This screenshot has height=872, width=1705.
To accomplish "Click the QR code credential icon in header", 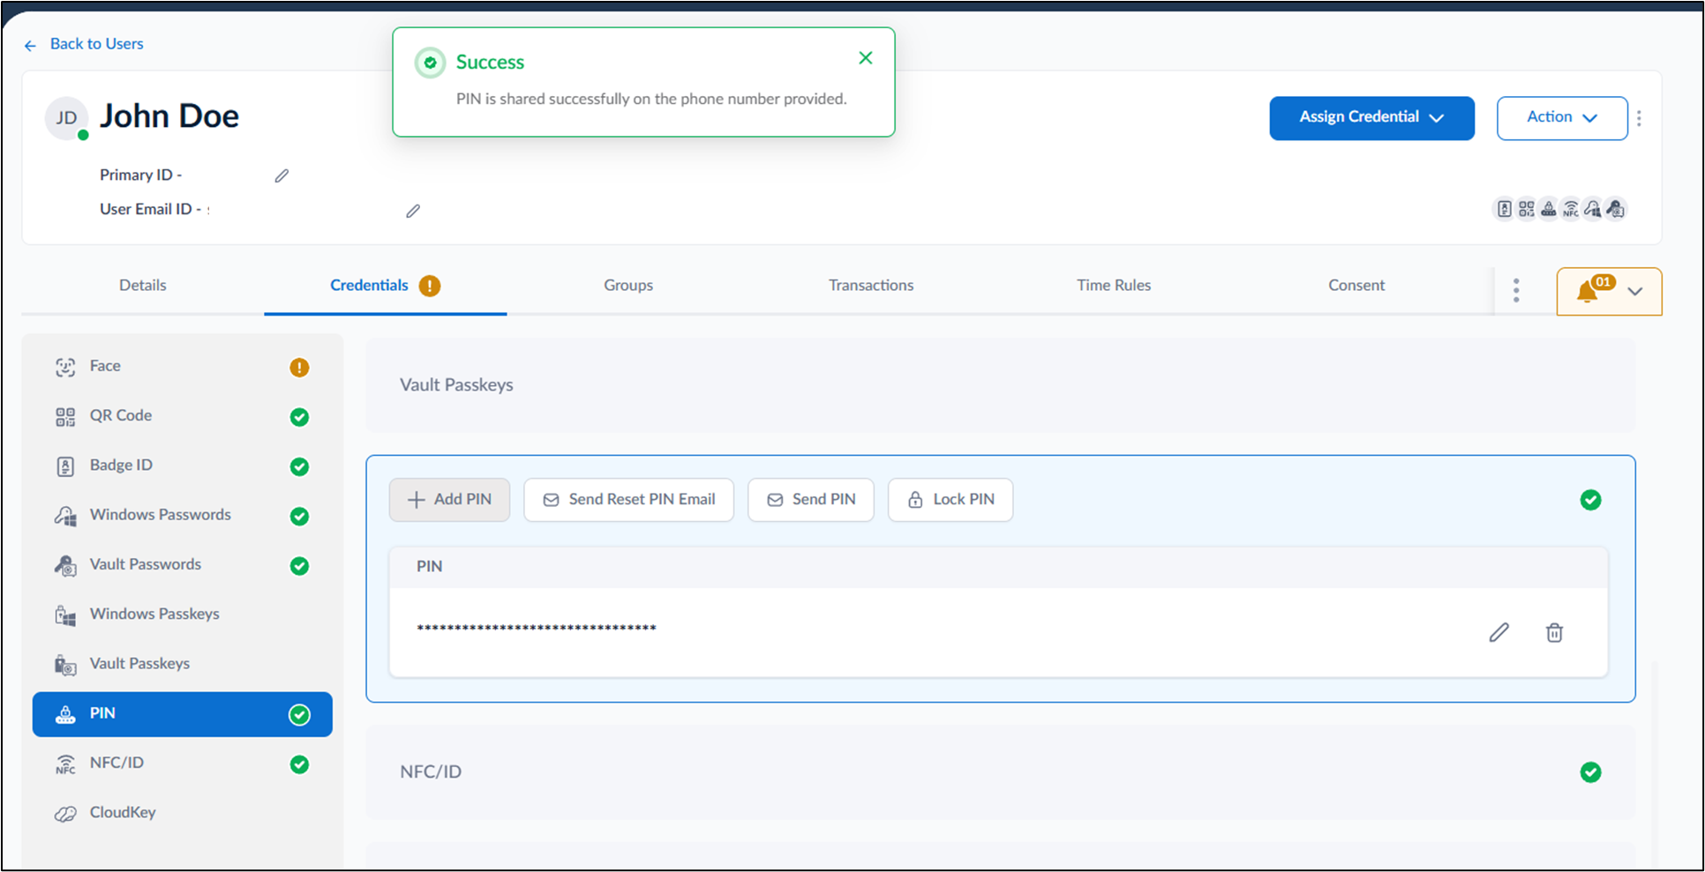I will [x=1526, y=209].
